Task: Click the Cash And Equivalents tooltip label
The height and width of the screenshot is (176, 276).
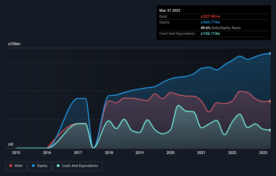Action: 177,33
